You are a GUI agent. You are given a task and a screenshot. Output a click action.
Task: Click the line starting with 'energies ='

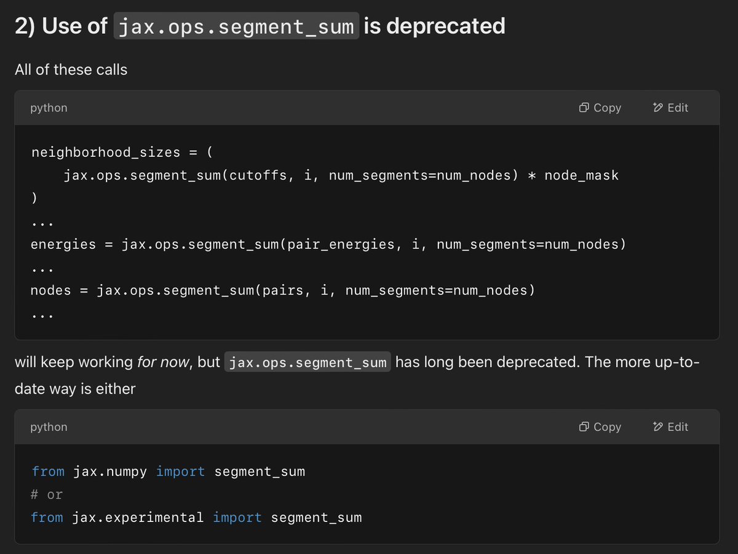(328, 244)
